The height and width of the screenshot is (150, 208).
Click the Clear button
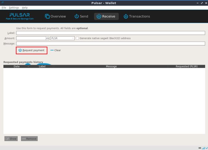click(56, 50)
